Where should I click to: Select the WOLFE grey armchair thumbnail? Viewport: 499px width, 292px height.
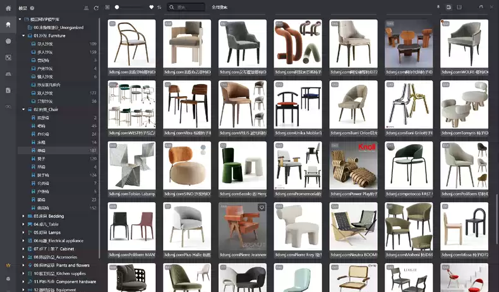pyautogui.click(x=464, y=44)
